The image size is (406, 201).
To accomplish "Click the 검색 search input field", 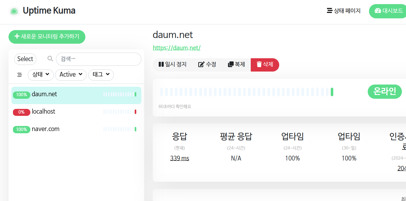I will (x=98, y=59).
